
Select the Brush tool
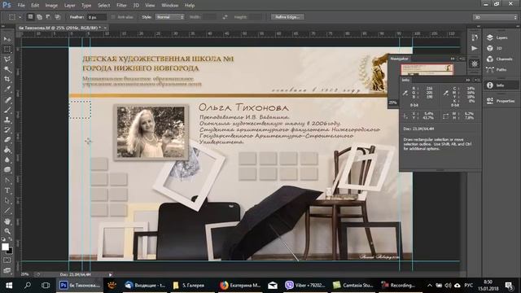[x=7, y=110]
